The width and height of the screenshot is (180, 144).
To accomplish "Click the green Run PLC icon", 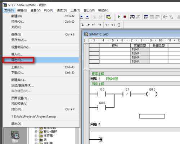I will pos(119,17).
